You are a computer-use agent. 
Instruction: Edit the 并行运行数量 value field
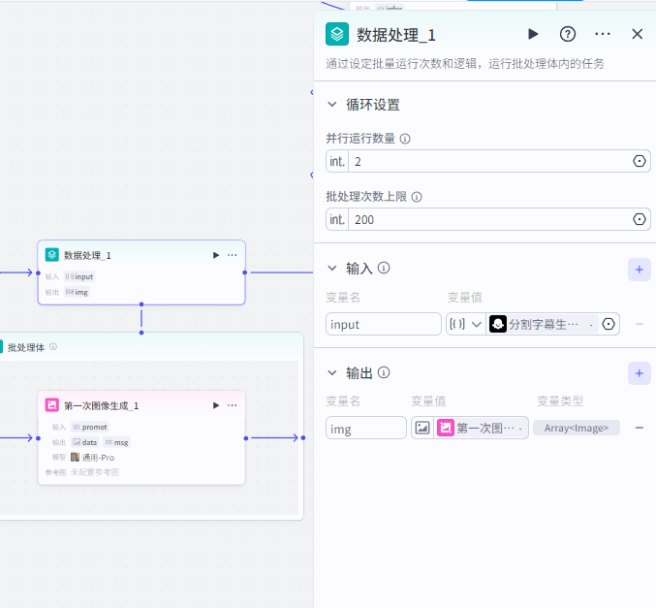point(487,161)
